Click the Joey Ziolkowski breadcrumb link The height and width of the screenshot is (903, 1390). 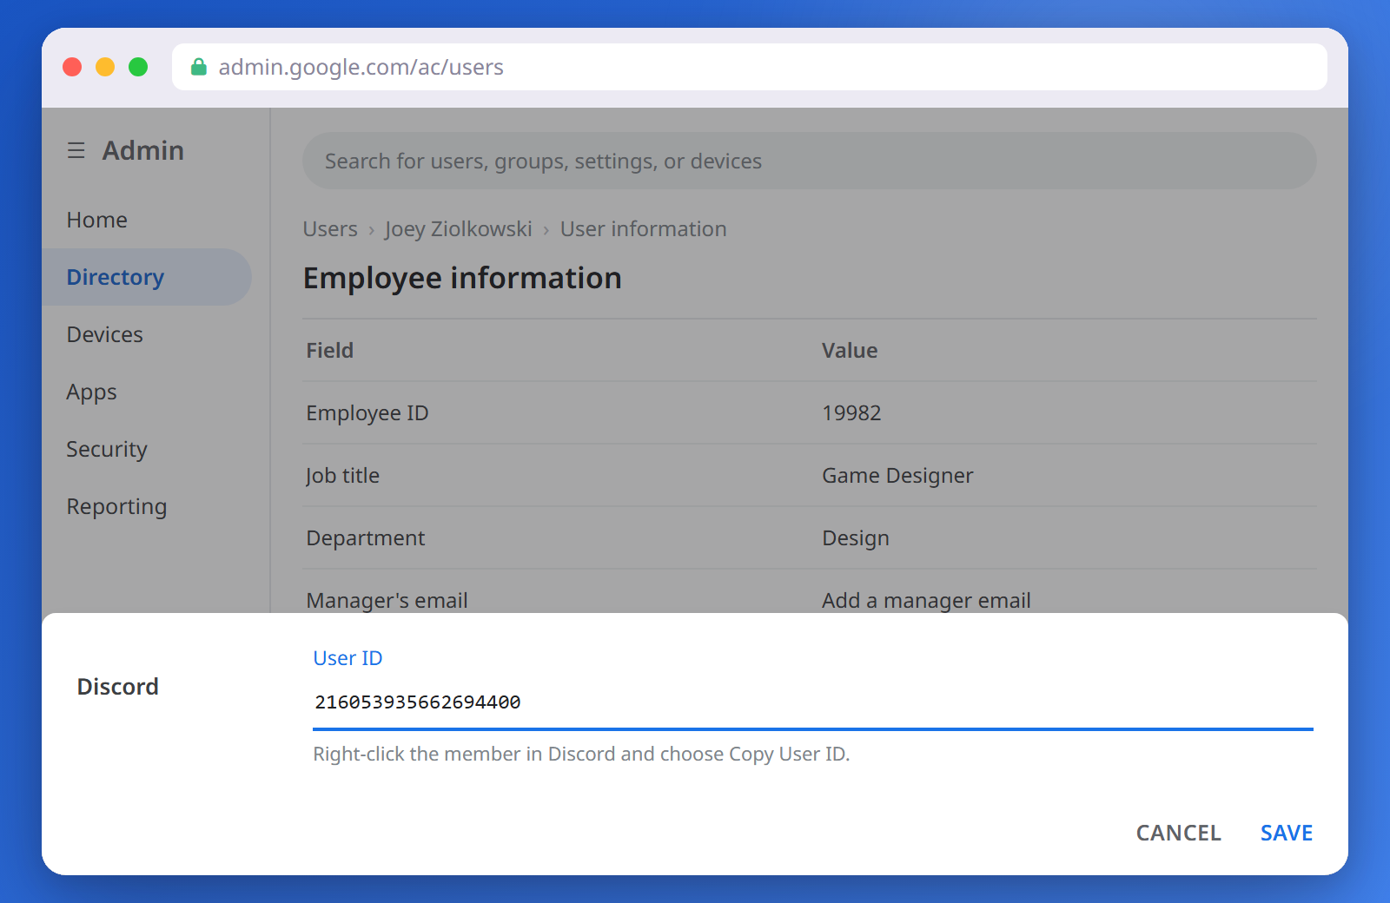458,229
